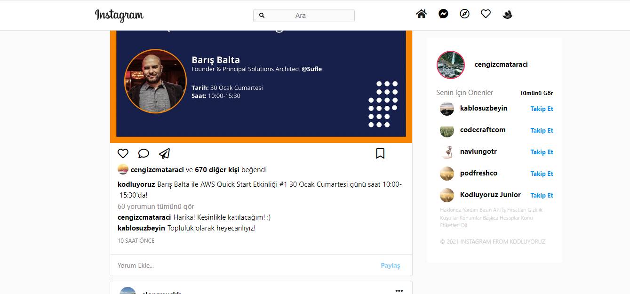Open 'Tümünü Gör' to see all suggestions

click(x=536, y=93)
